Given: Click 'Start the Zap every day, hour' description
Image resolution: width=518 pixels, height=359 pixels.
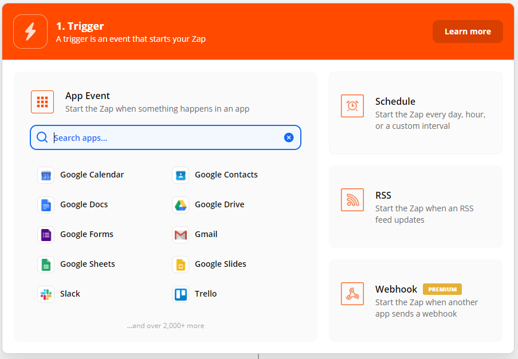Looking at the screenshot, I should 430,120.
